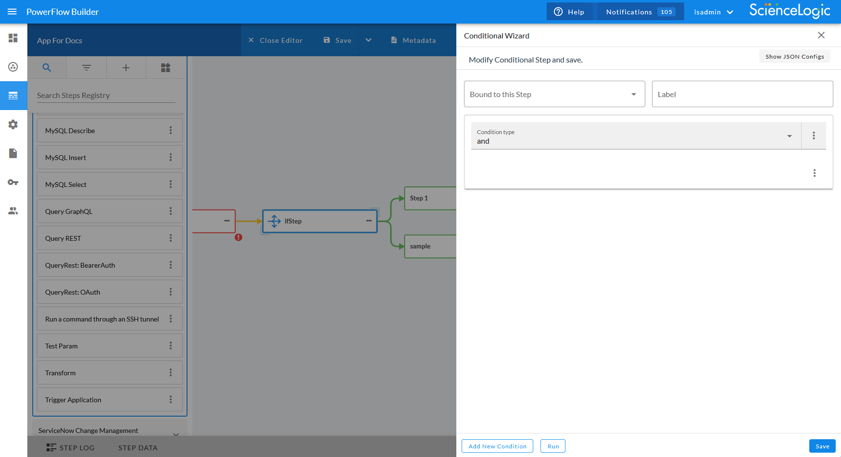Expand the Bound to this Step dropdown

pos(554,94)
